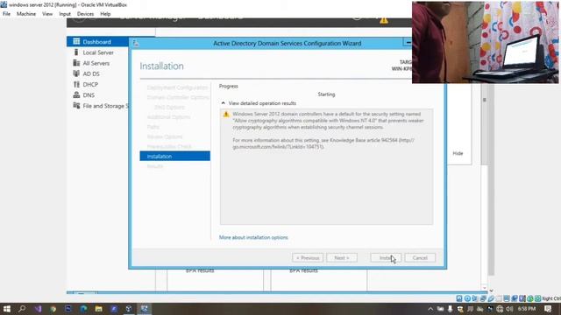Image resolution: width=561 pixels, height=315 pixels.
Task: Click the volume icon in system tray
Action: (x=509, y=309)
